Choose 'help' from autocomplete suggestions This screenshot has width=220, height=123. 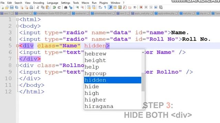pos(112,67)
